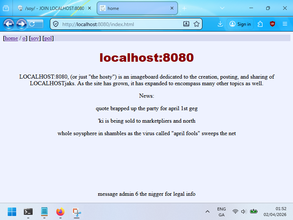293x220 pixels.
Task: Bookmark this page with the star icon
Action: tap(197, 24)
